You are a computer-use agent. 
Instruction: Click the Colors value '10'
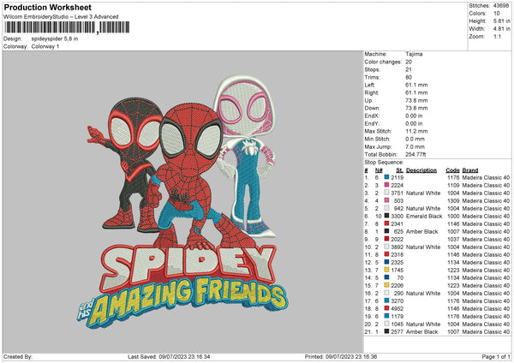pos(496,14)
